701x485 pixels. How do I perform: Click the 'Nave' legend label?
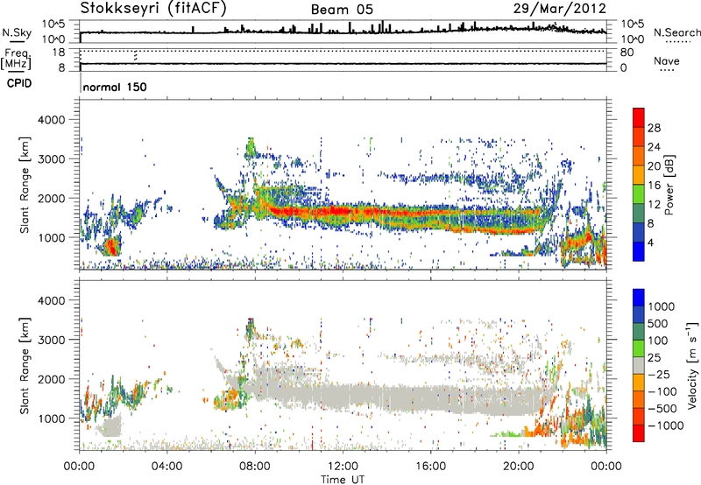(x=666, y=60)
